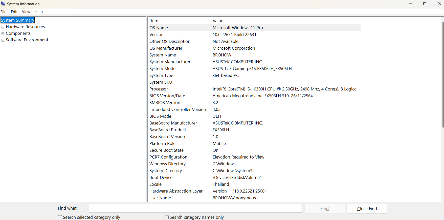This screenshot has width=444, height=220.
Task: Expand the Hardware Resources tree node
Action: point(3,27)
